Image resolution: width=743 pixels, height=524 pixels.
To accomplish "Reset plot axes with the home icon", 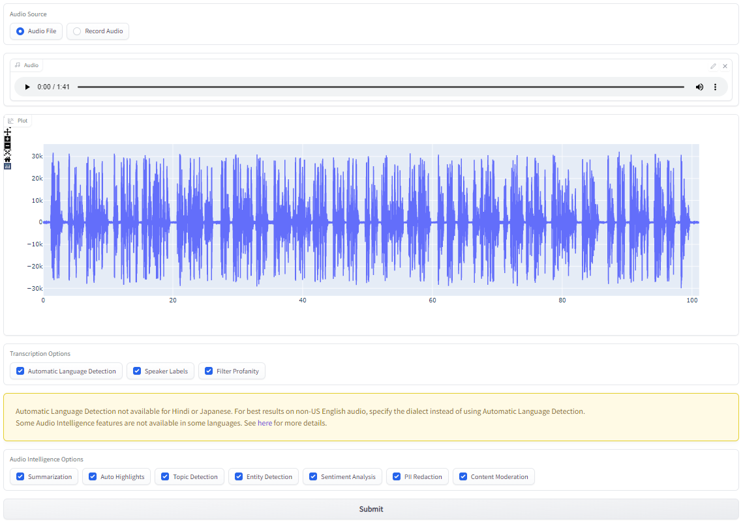I will (x=7, y=159).
